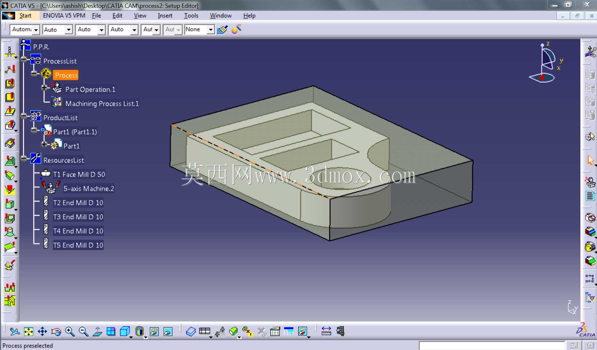Select the Normal View icon
The height and width of the screenshot is (350, 597).
(97, 331)
